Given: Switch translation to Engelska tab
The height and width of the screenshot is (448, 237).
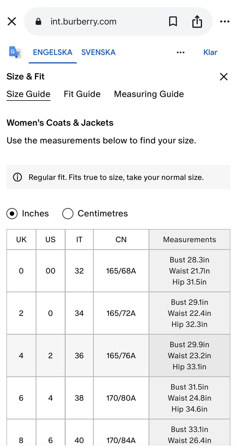Looking at the screenshot, I should 53,52.
